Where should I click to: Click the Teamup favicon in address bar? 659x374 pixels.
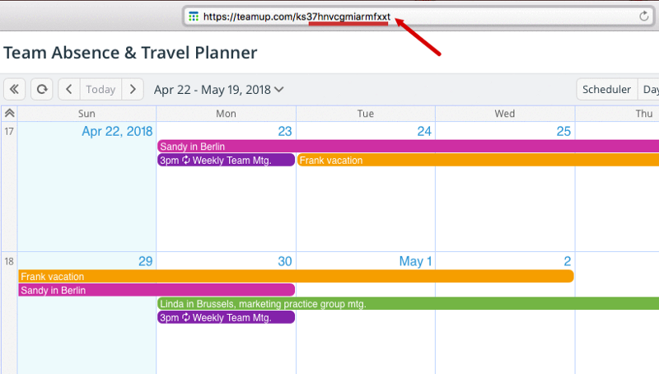click(194, 16)
